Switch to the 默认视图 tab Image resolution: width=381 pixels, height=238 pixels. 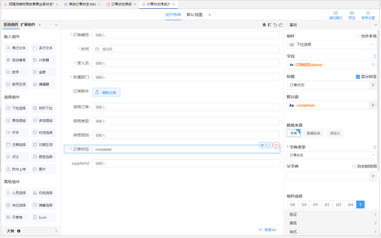194,15
